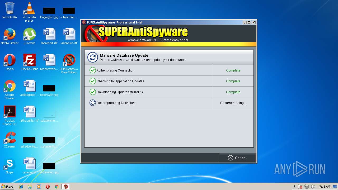The image size is (338, 190).
Task: Select the SUPERAntiSpyware Free Edition desktop shortcut
Action: [x=69, y=64]
